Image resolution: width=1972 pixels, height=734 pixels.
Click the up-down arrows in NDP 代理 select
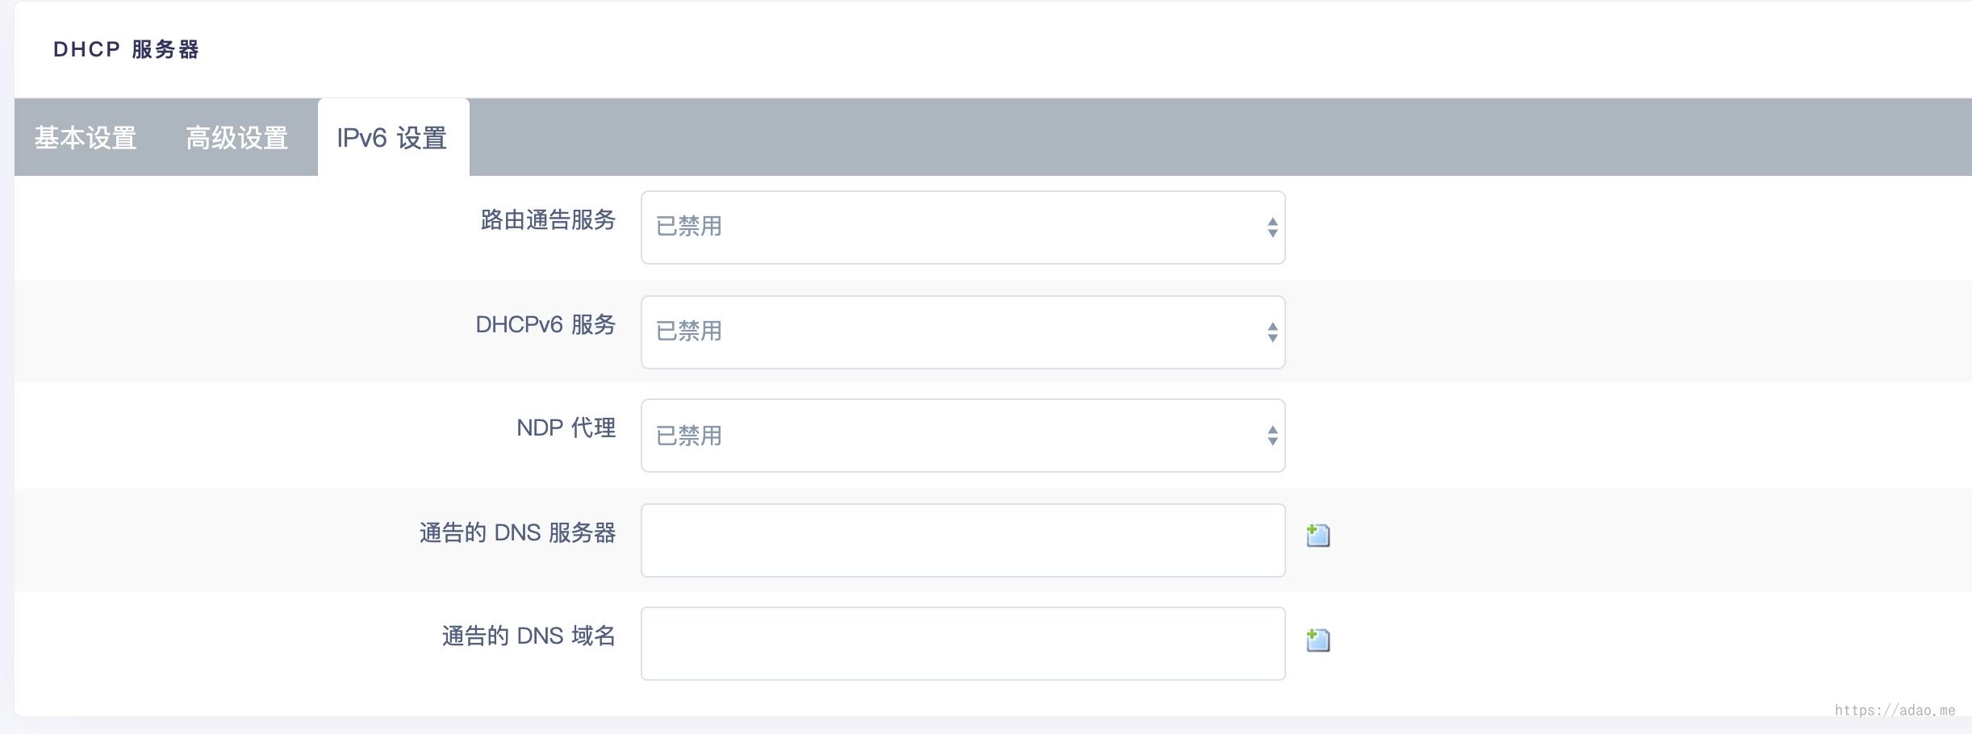(1272, 436)
